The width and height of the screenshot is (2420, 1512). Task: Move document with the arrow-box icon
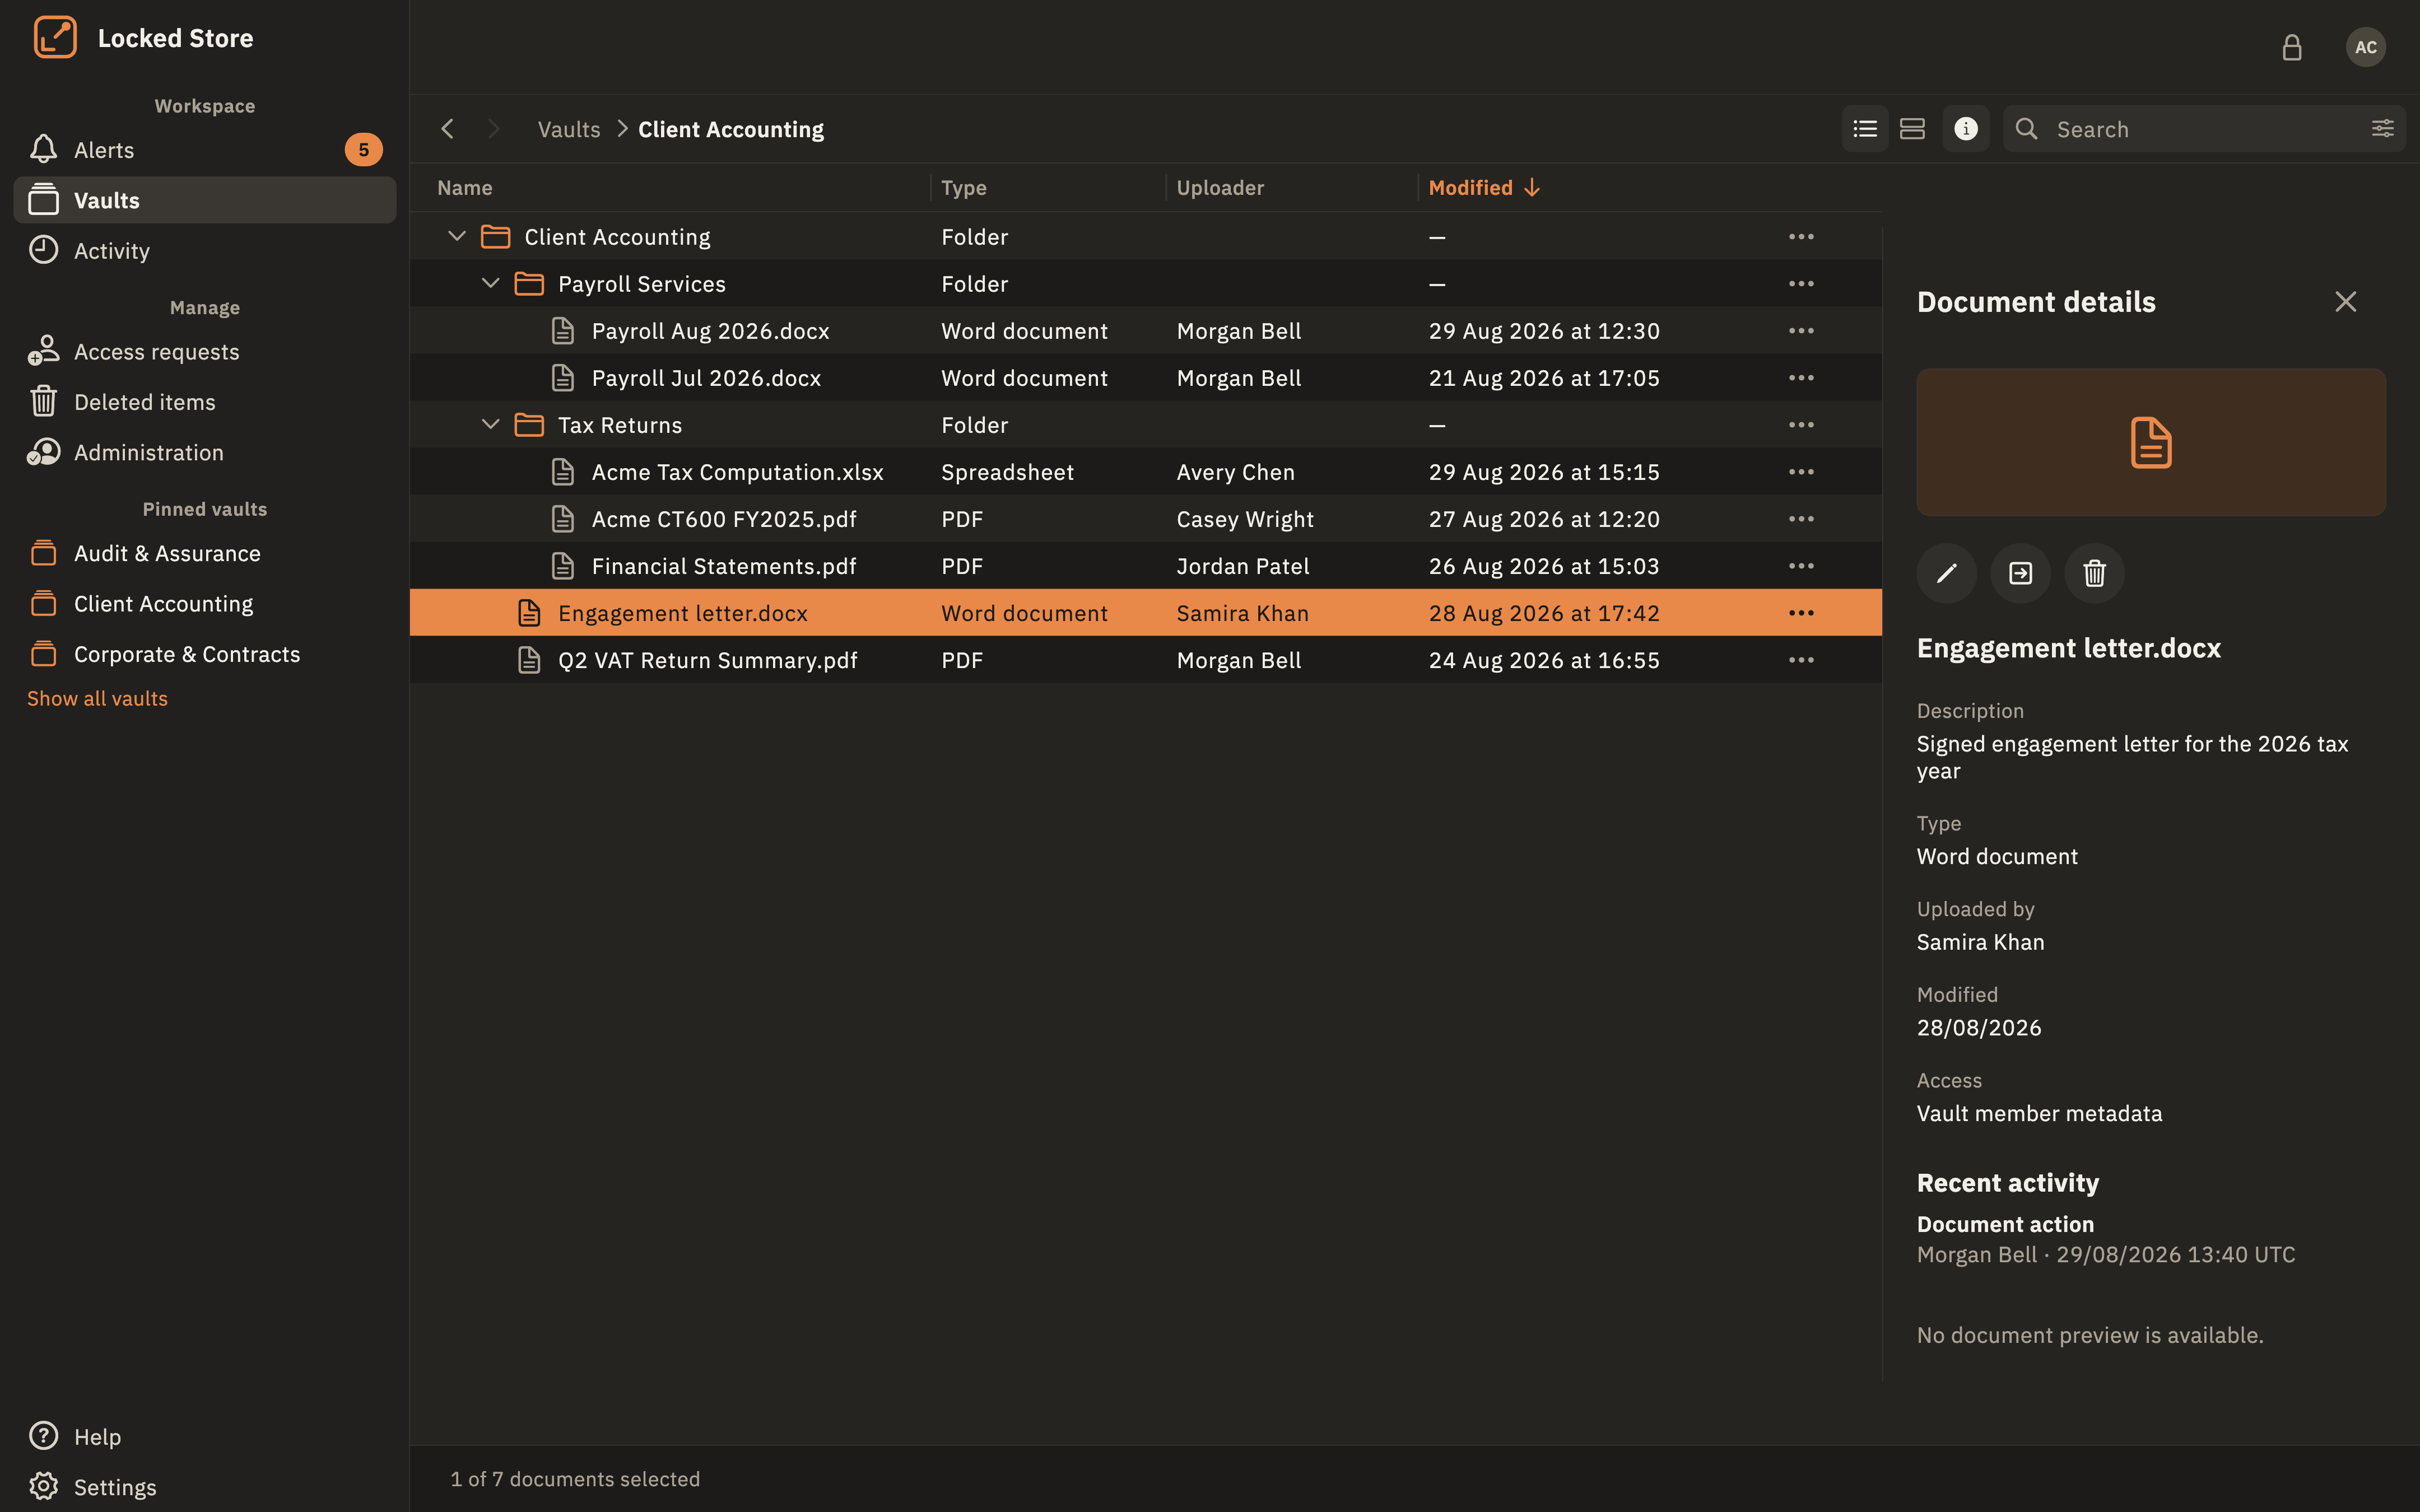click(2020, 573)
